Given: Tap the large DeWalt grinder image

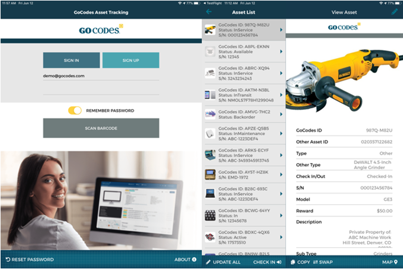Looking at the screenshot, I should pyautogui.click(x=345, y=80).
